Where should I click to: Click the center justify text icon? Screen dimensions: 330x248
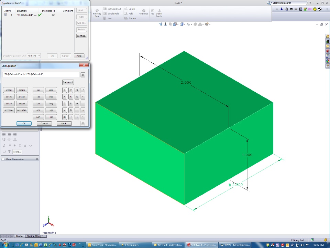tap(10, 135)
